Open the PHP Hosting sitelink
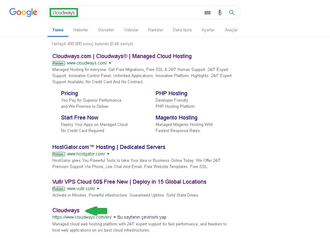330x238 pixels. (171, 93)
